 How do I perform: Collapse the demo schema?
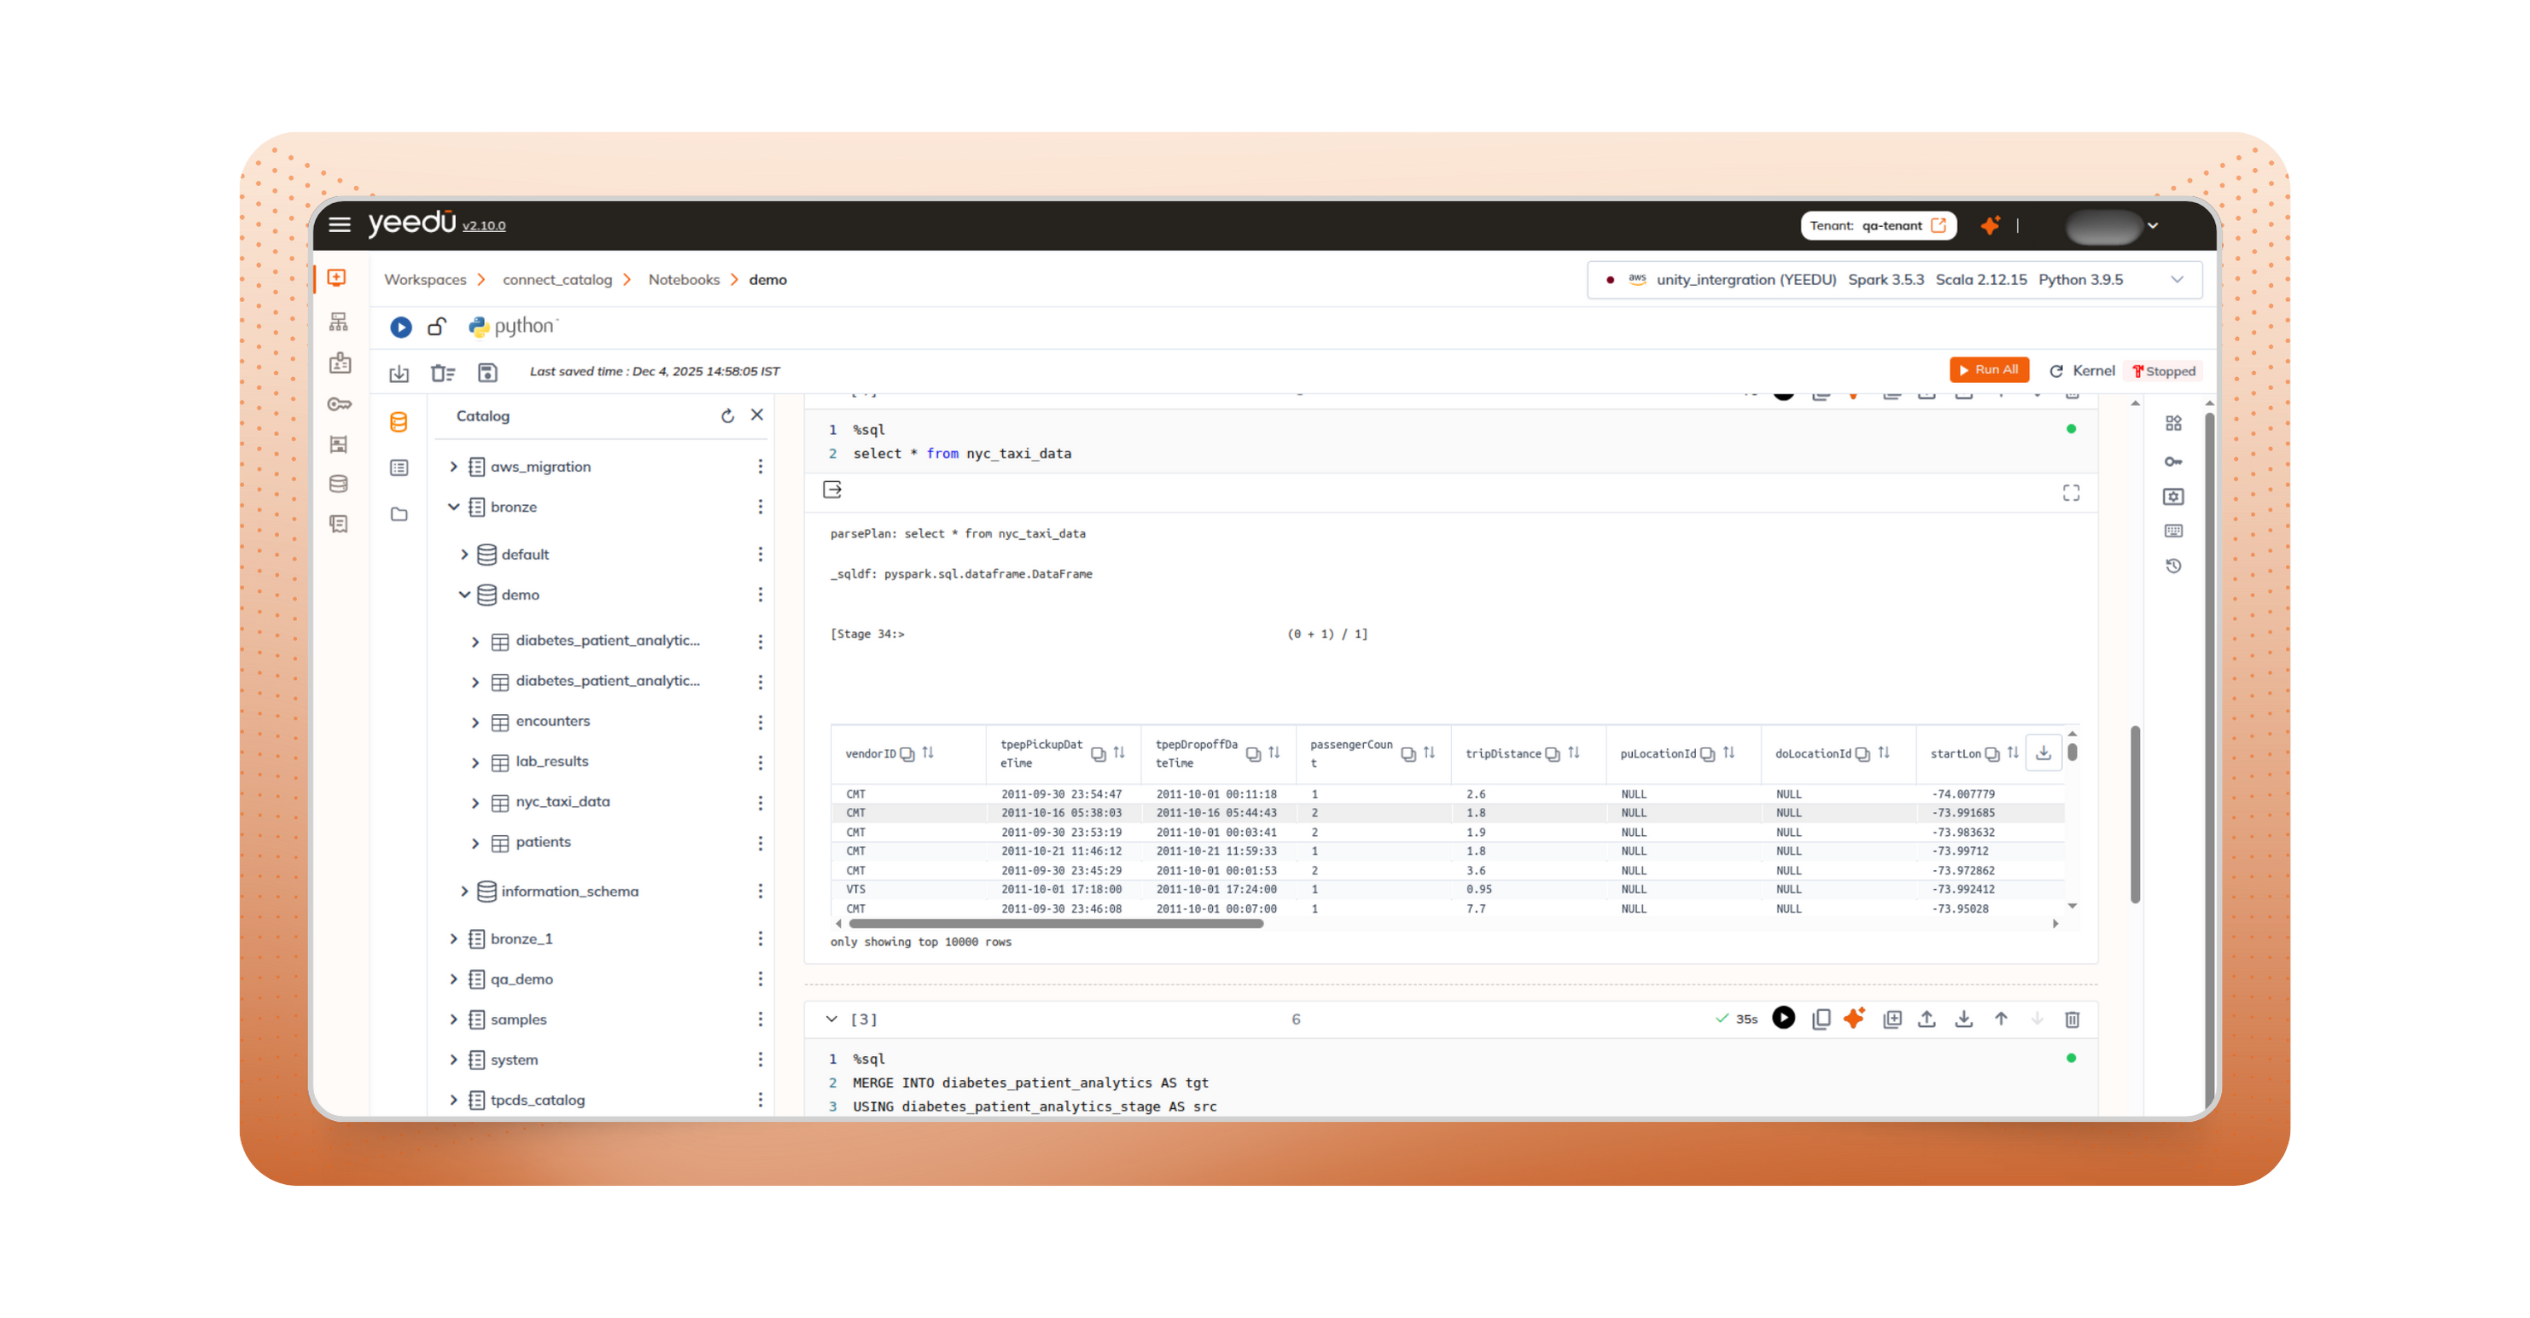465,595
